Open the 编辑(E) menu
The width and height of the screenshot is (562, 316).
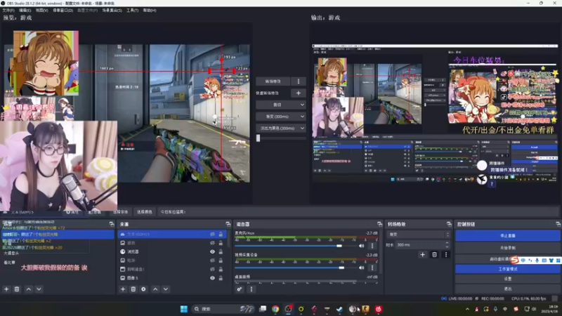click(x=25, y=11)
